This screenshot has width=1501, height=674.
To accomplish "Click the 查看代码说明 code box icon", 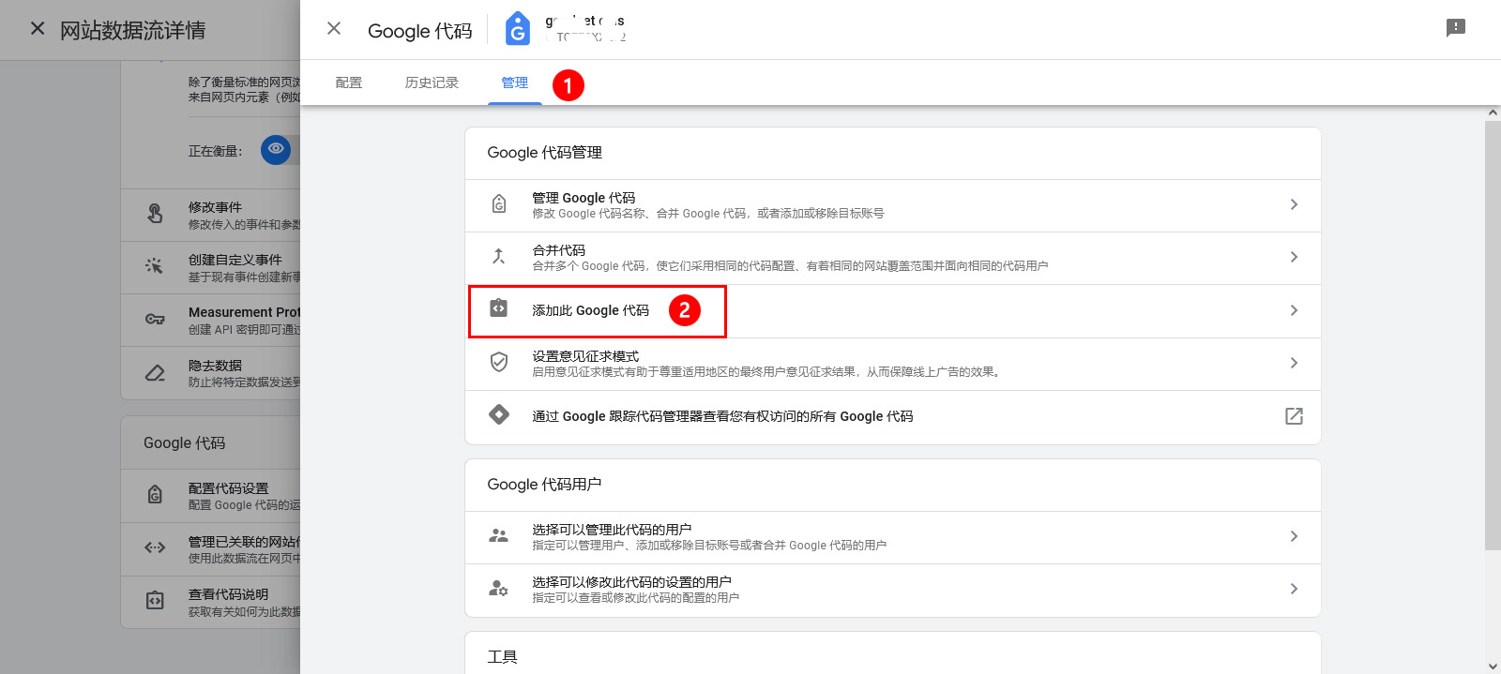I will (x=155, y=601).
